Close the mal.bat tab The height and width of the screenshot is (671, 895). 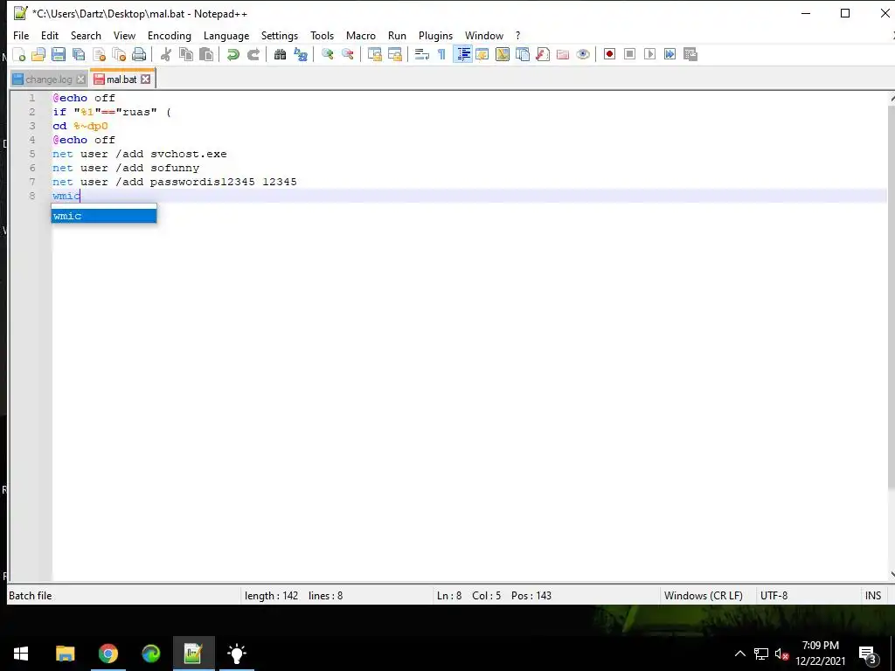[146, 80]
